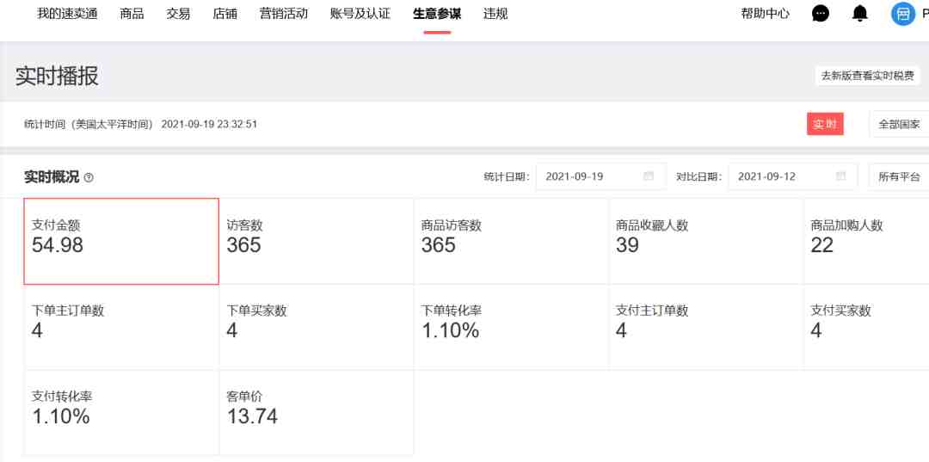This screenshot has width=929, height=462.
Task: Click the 实时播报 page title
Action: pyautogui.click(x=57, y=76)
